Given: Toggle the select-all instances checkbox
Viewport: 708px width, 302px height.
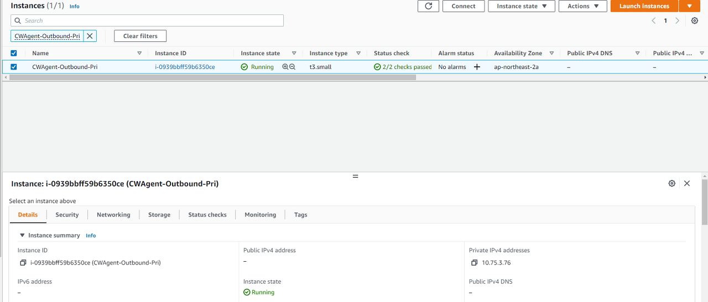Looking at the screenshot, I should 14,53.
